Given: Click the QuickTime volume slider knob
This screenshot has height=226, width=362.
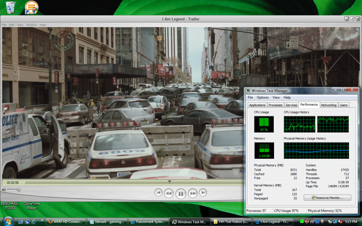Looking at the screenshot, I should tap(19, 190).
